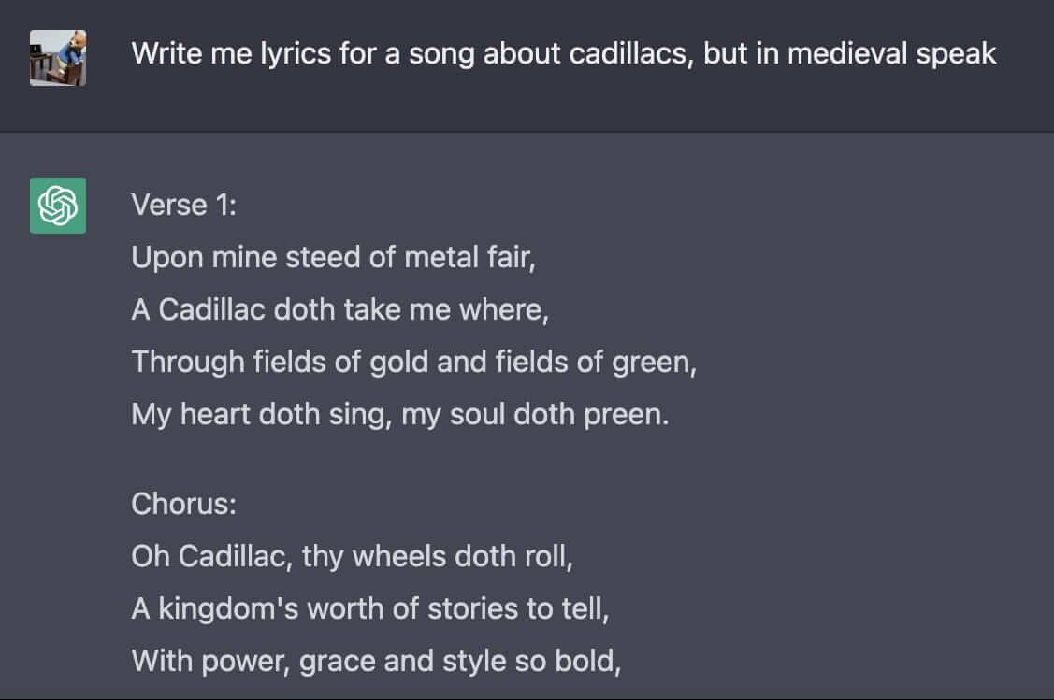Select the "Verse 1:" heading text
Viewport: 1054px width, 700px height.
click(184, 205)
